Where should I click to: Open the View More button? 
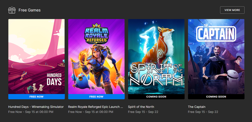tap(232, 10)
